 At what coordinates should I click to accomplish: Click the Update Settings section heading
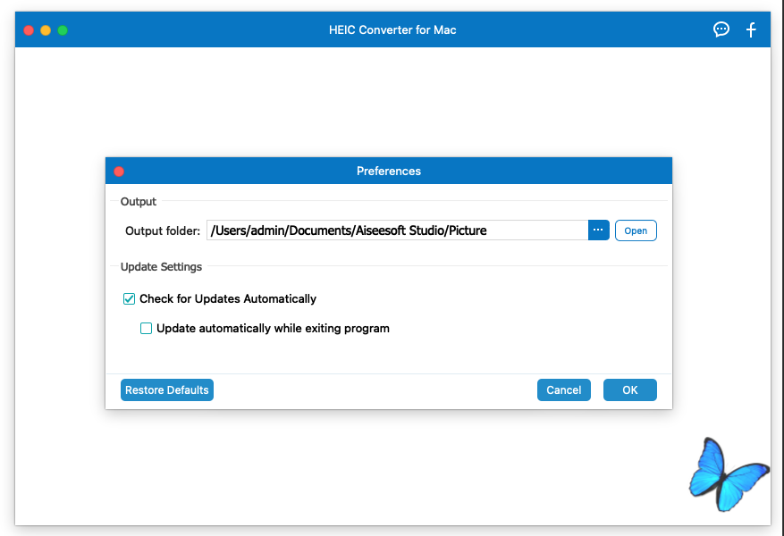click(161, 267)
